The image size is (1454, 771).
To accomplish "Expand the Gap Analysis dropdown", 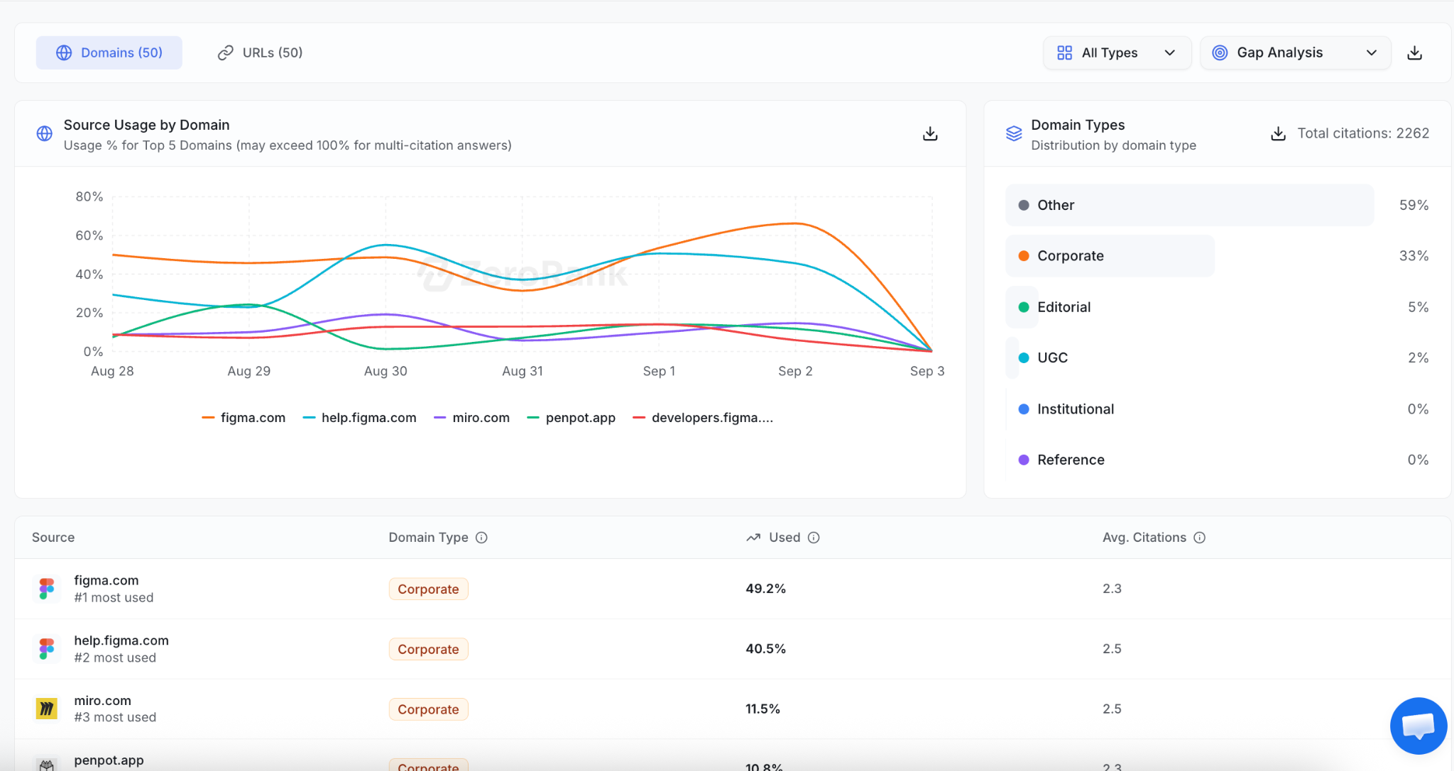I will click(x=1295, y=53).
